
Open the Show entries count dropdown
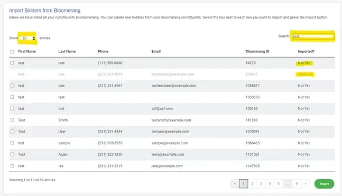pyautogui.click(x=27, y=39)
